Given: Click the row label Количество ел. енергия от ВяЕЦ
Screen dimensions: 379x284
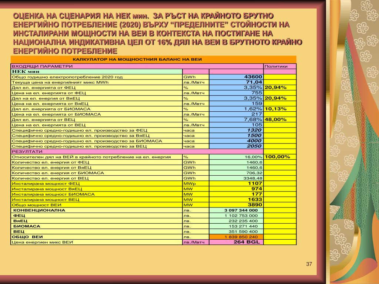Looking at the screenshot, I should pos(51,168).
